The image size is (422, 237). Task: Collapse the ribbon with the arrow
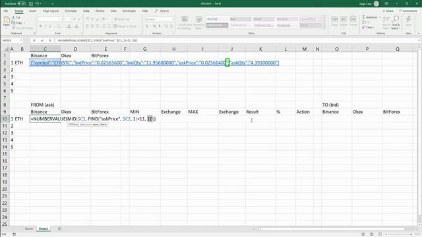point(419,34)
